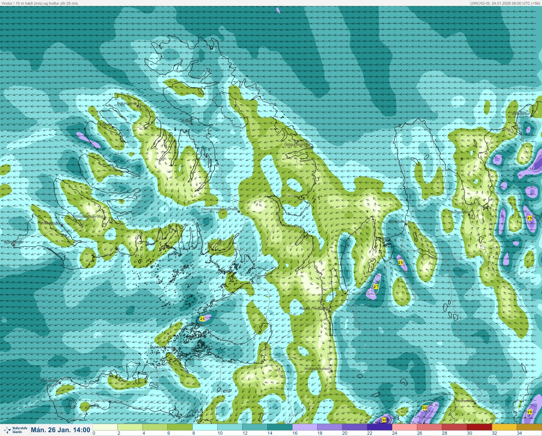The height and width of the screenshot is (436, 542).
Task: Pick the above 34 m/s golden-brown legend swatch
Action: (529, 427)
